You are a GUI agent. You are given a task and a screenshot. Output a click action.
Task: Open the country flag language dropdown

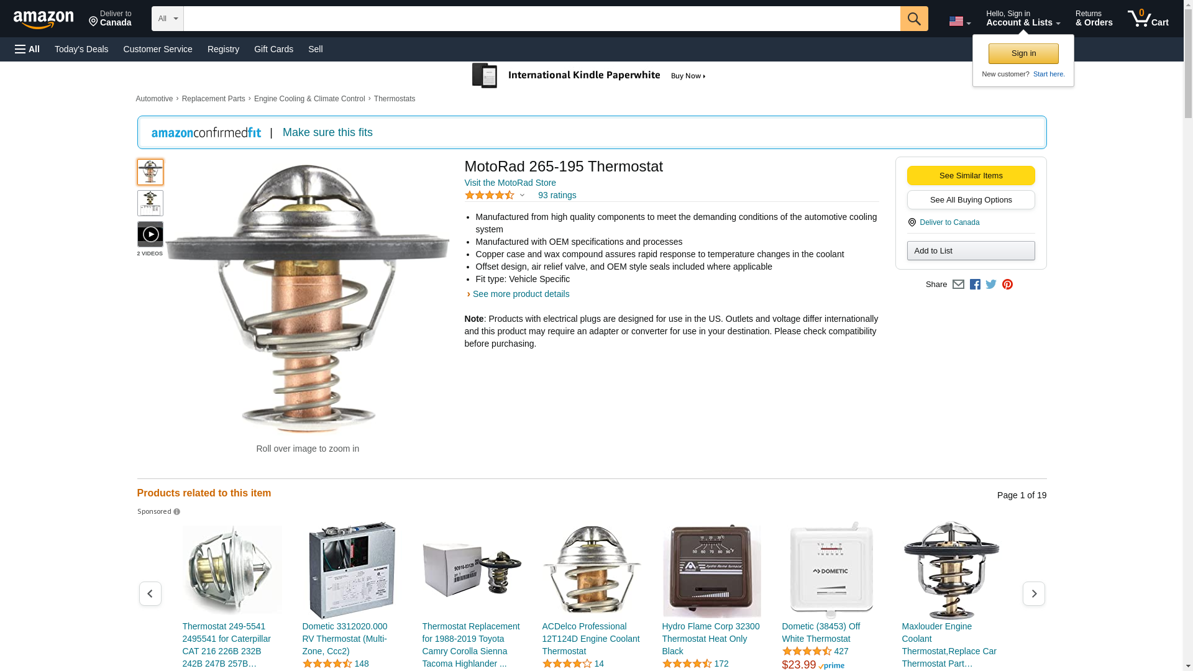point(959,21)
